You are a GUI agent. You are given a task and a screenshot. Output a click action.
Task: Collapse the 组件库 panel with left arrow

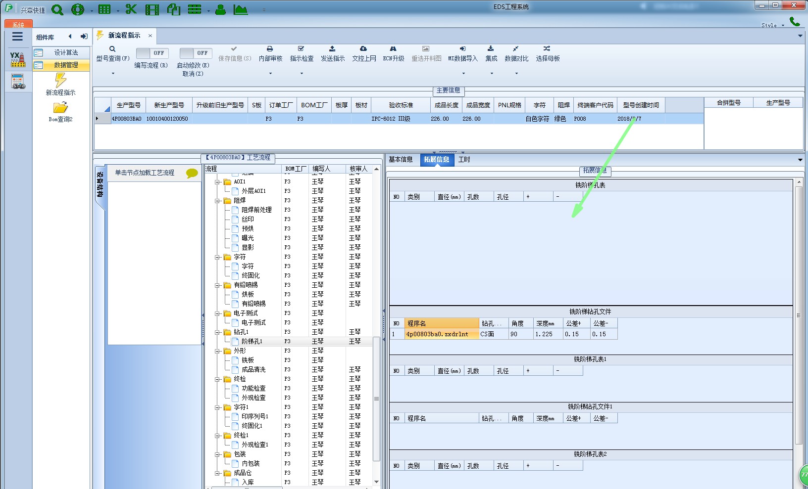click(70, 37)
